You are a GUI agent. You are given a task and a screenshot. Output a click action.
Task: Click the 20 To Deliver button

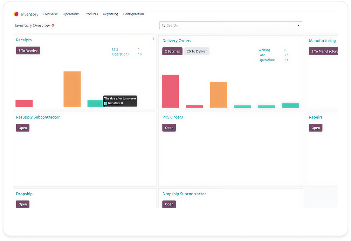[x=197, y=51]
